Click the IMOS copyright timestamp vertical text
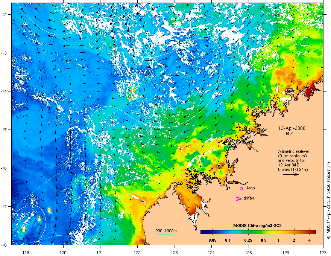 [328, 200]
